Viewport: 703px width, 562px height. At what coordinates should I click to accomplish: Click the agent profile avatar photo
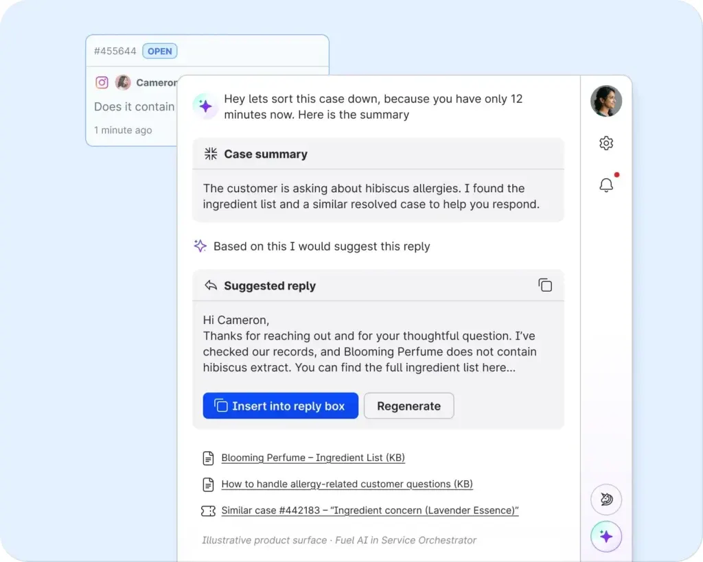tap(606, 101)
